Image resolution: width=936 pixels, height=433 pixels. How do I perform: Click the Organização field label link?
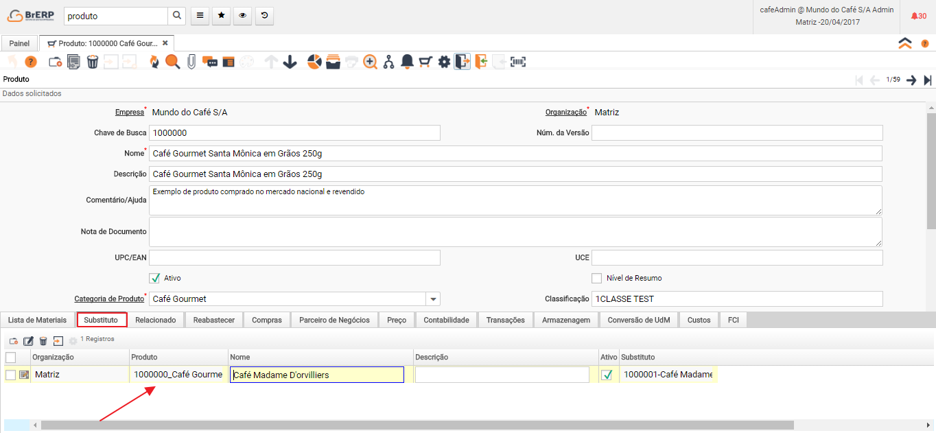[565, 112]
